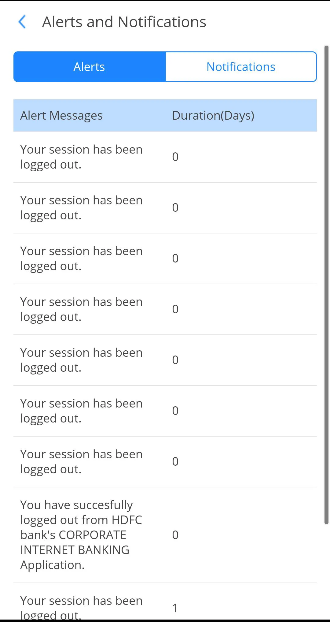Viewport: 330px width, 622px height.
Task: Open the seventh session logged out alert
Action: pyautogui.click(x=81, y=462)
